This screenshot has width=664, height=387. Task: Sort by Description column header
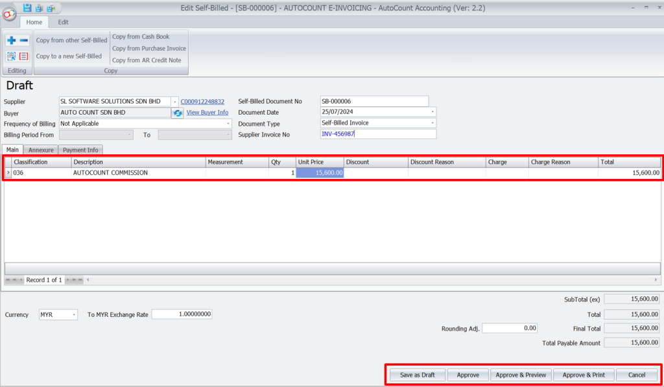pos(138,162)
